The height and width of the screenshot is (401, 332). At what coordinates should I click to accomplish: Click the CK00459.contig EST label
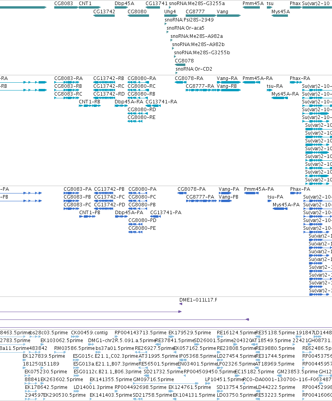(89, 332)
